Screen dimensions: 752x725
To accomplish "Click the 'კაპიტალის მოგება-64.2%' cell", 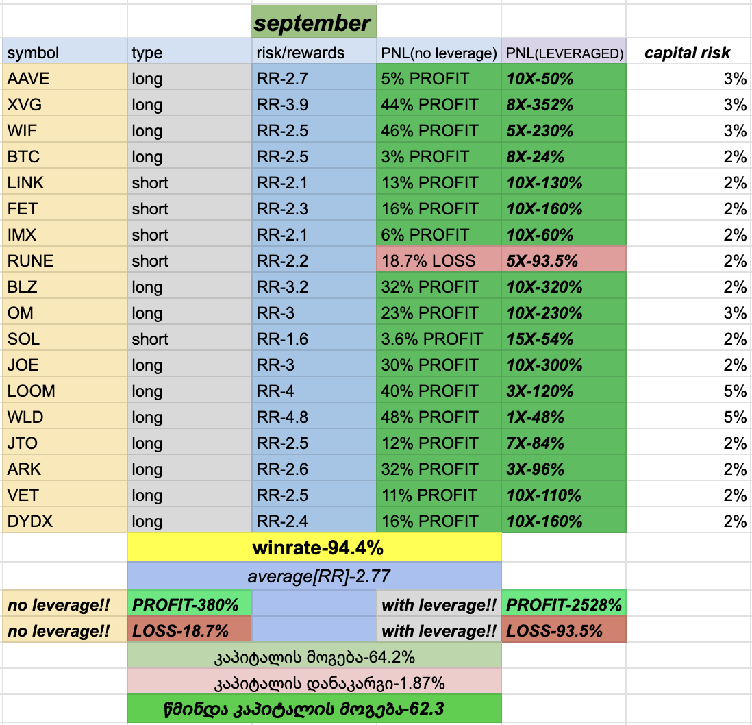I will pos(314,657).
